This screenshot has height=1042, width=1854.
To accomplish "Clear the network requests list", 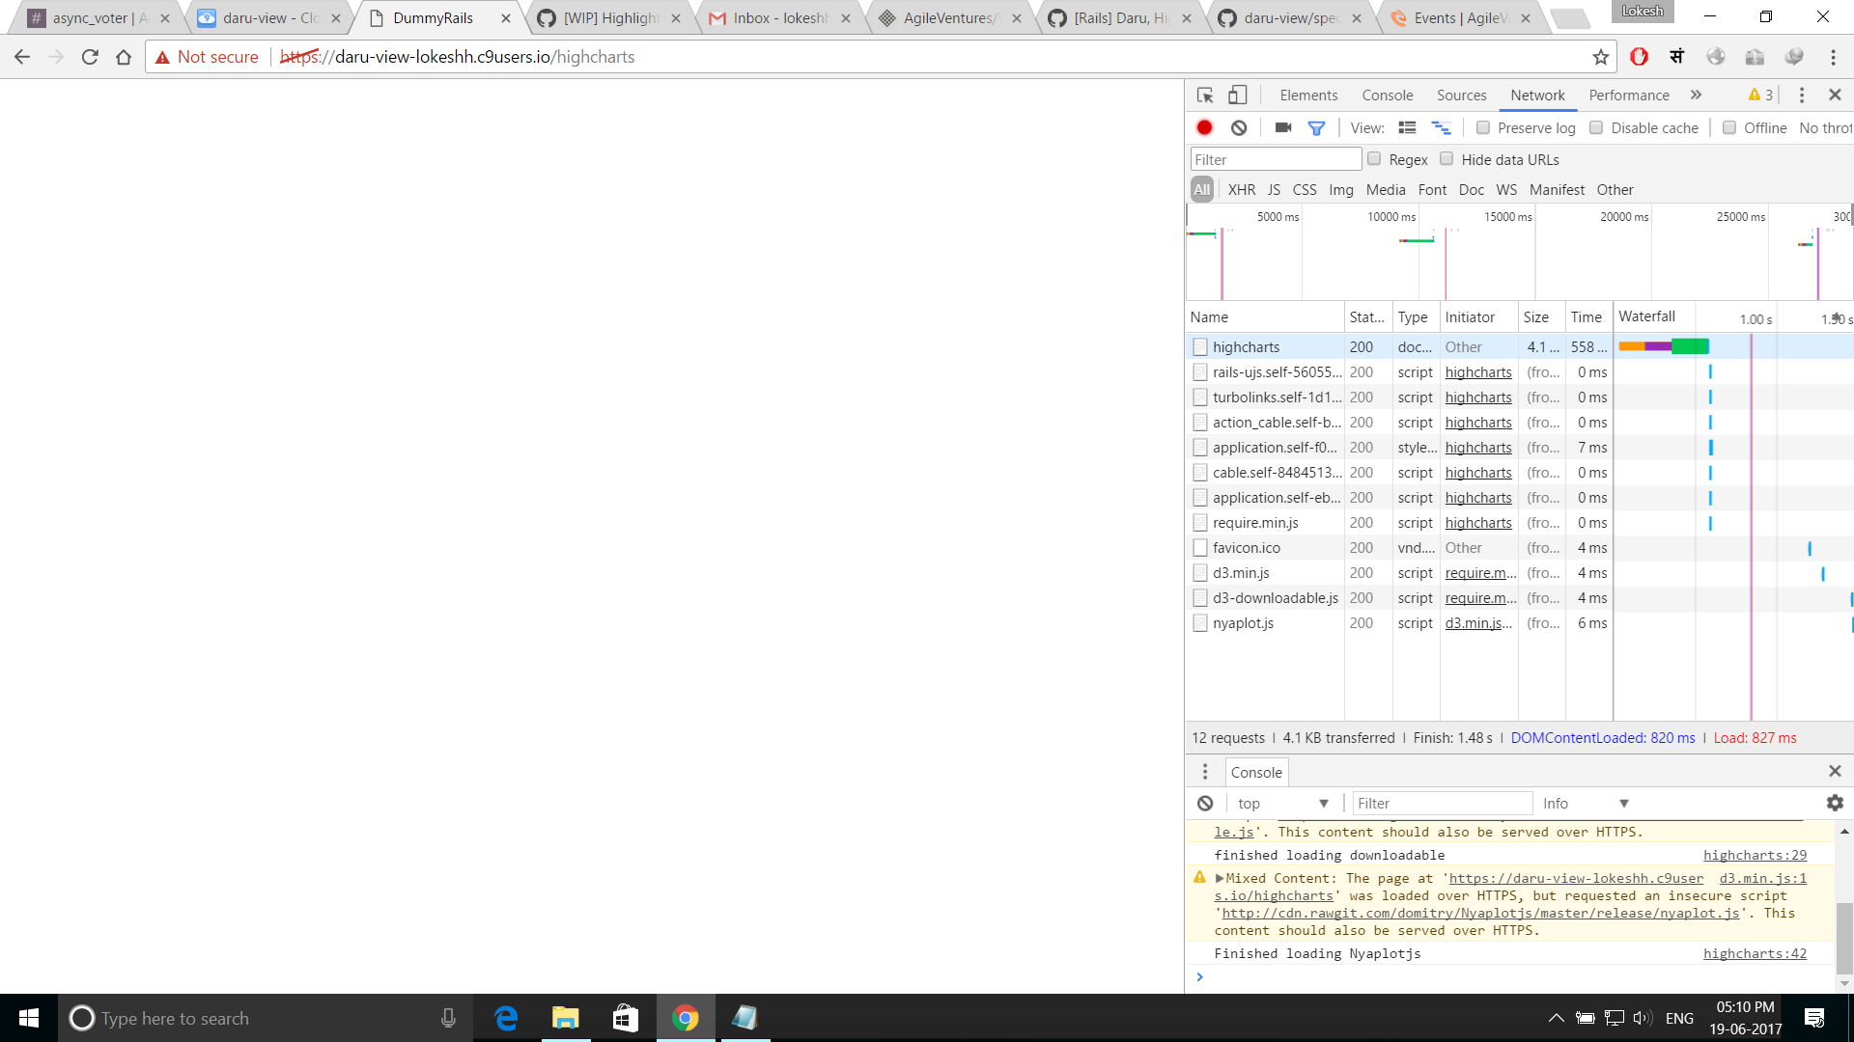I will (1239, 126).
